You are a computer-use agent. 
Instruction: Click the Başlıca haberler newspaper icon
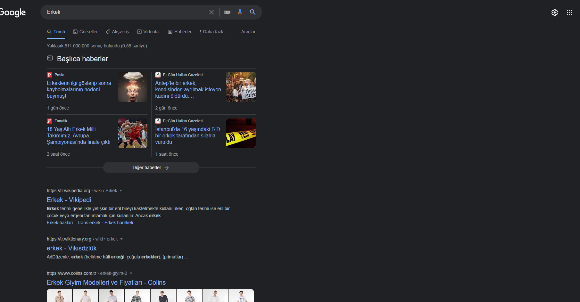[50, 58]
